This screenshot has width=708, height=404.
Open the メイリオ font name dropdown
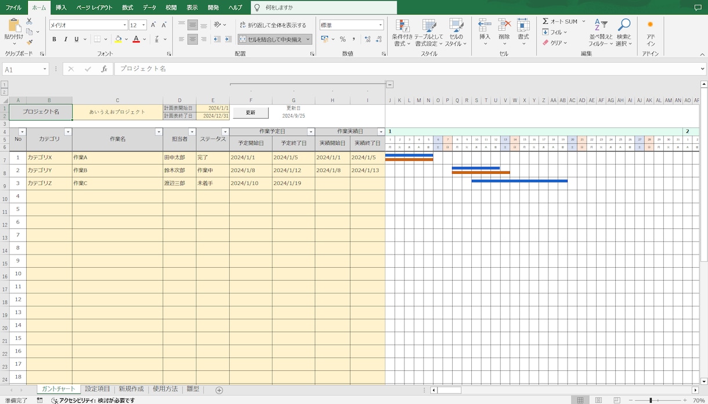(x=125, y=25)
